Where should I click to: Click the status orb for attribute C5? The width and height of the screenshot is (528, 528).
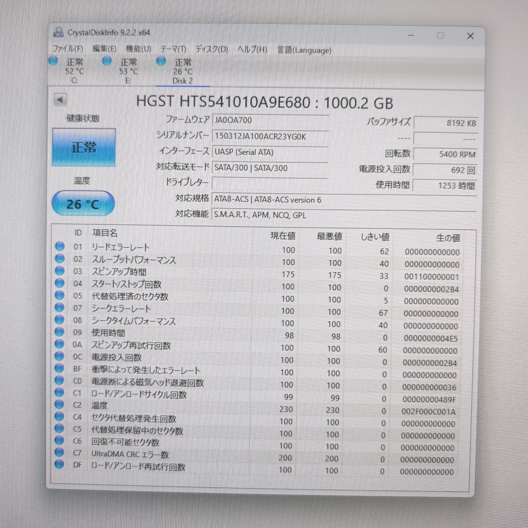[59, 428]
